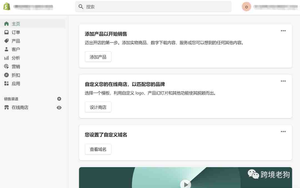Click the blurred account name at top right
This screenshot has height=188, width=300.
click(276, 7)
